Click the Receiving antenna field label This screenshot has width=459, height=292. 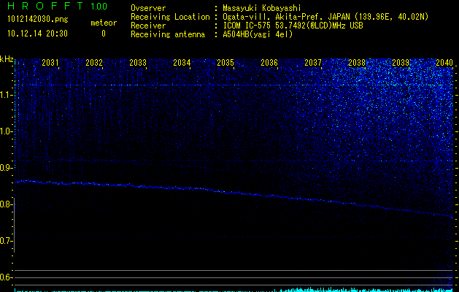tap(168, 34)
